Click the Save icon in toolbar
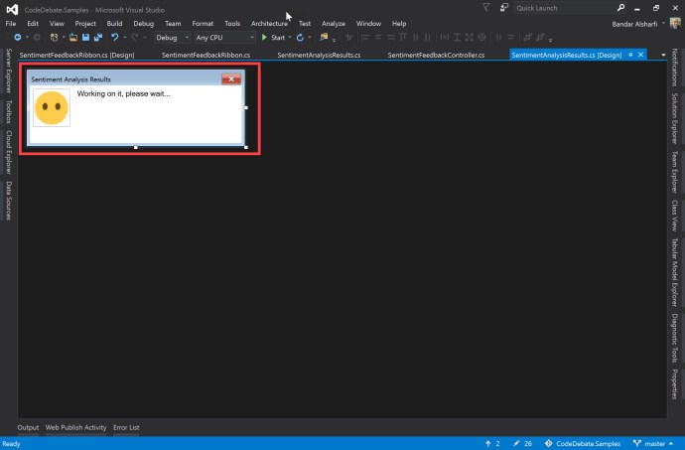Viewport: 685px width, 450px height. [x=85, y=37]
